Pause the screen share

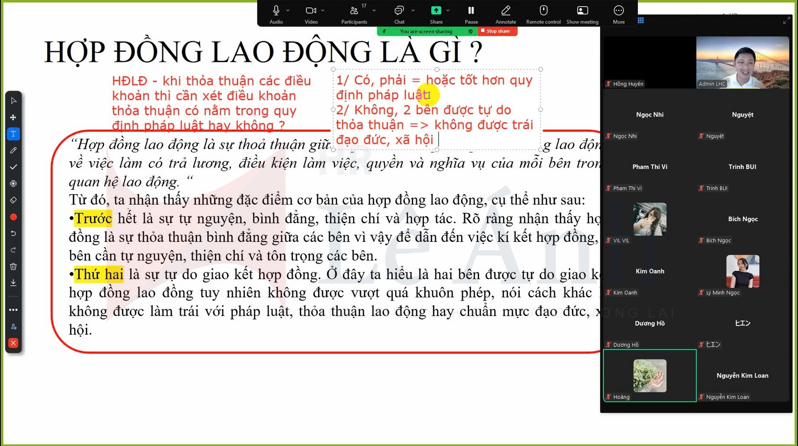click(x=471, y=10)
